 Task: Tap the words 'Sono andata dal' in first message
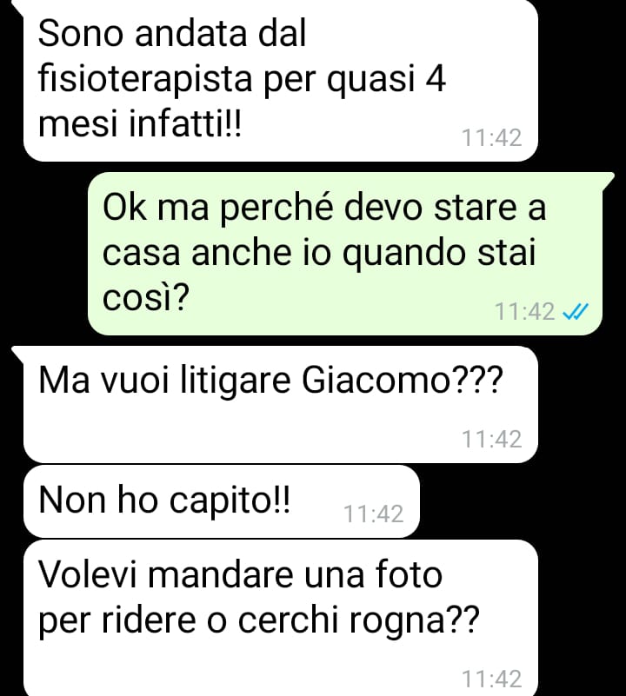coord(172,33)
